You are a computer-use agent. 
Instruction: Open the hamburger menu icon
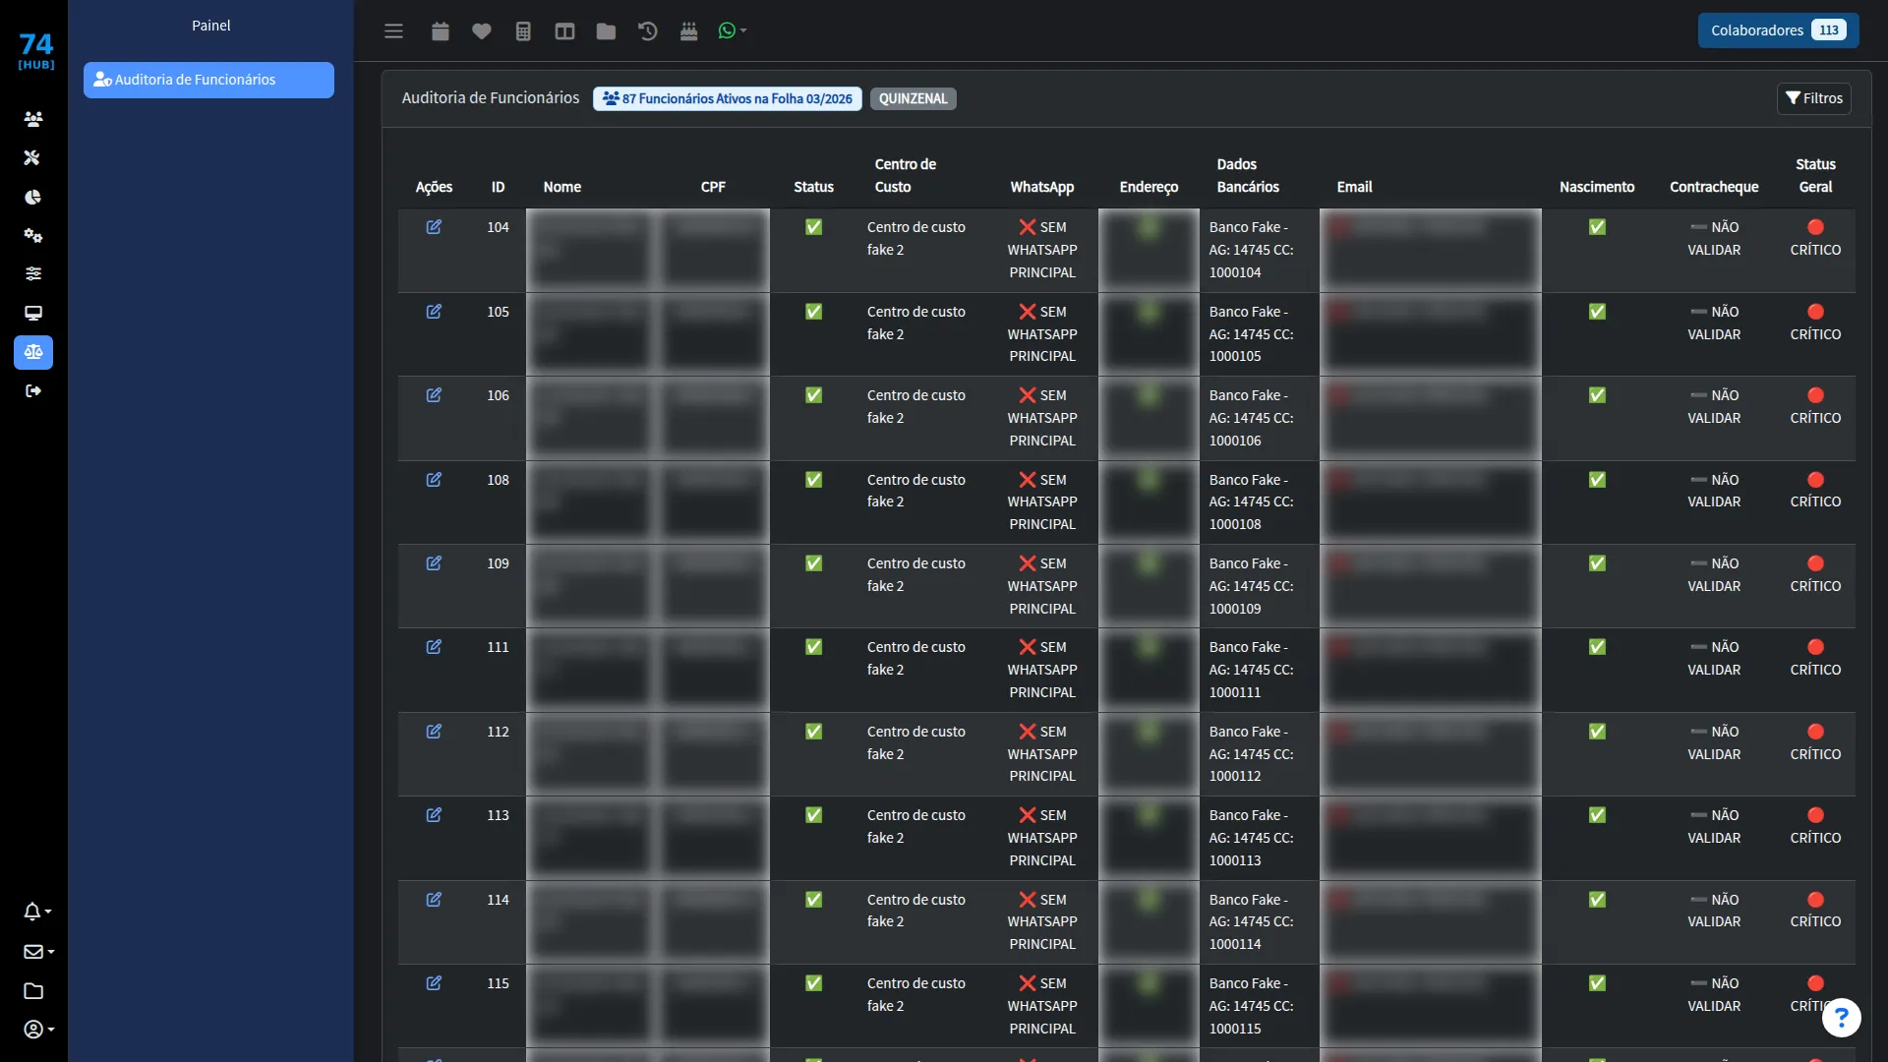[393, 30]
